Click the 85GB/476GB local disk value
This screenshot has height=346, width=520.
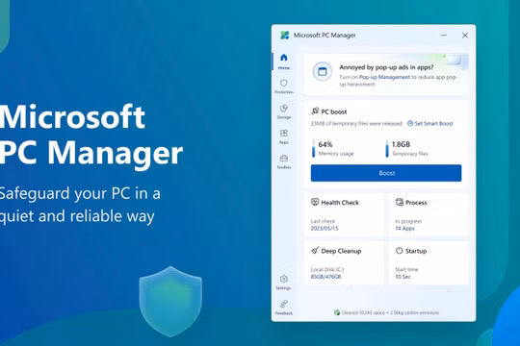[x=325, y=277]
